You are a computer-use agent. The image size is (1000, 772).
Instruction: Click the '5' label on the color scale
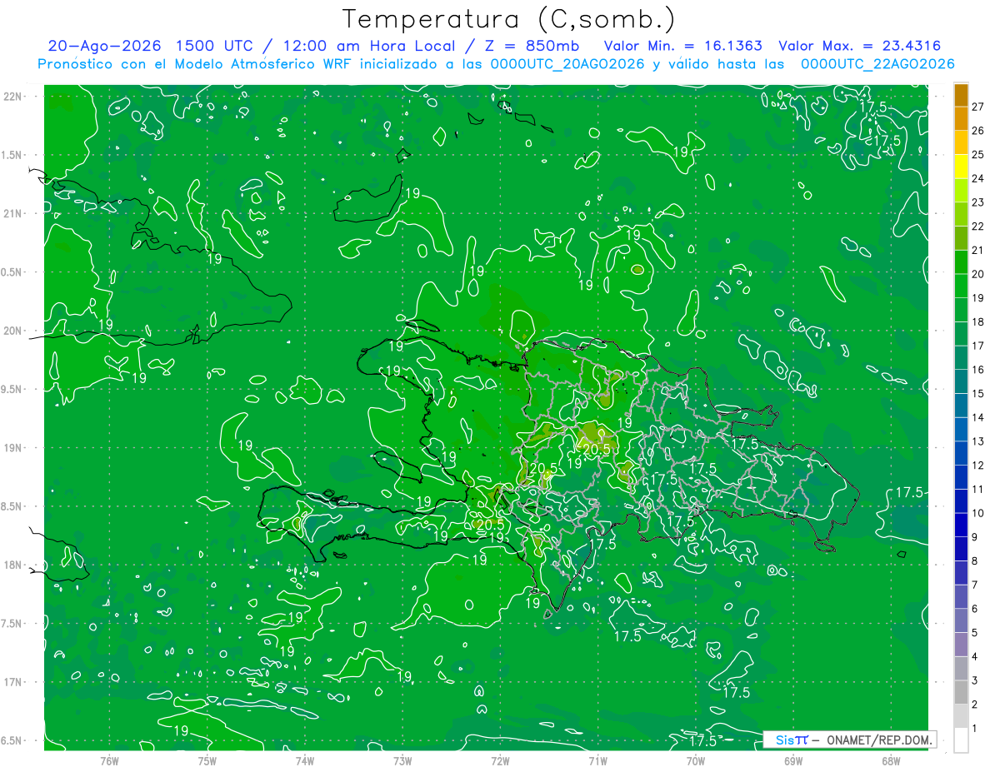point(975,633)
